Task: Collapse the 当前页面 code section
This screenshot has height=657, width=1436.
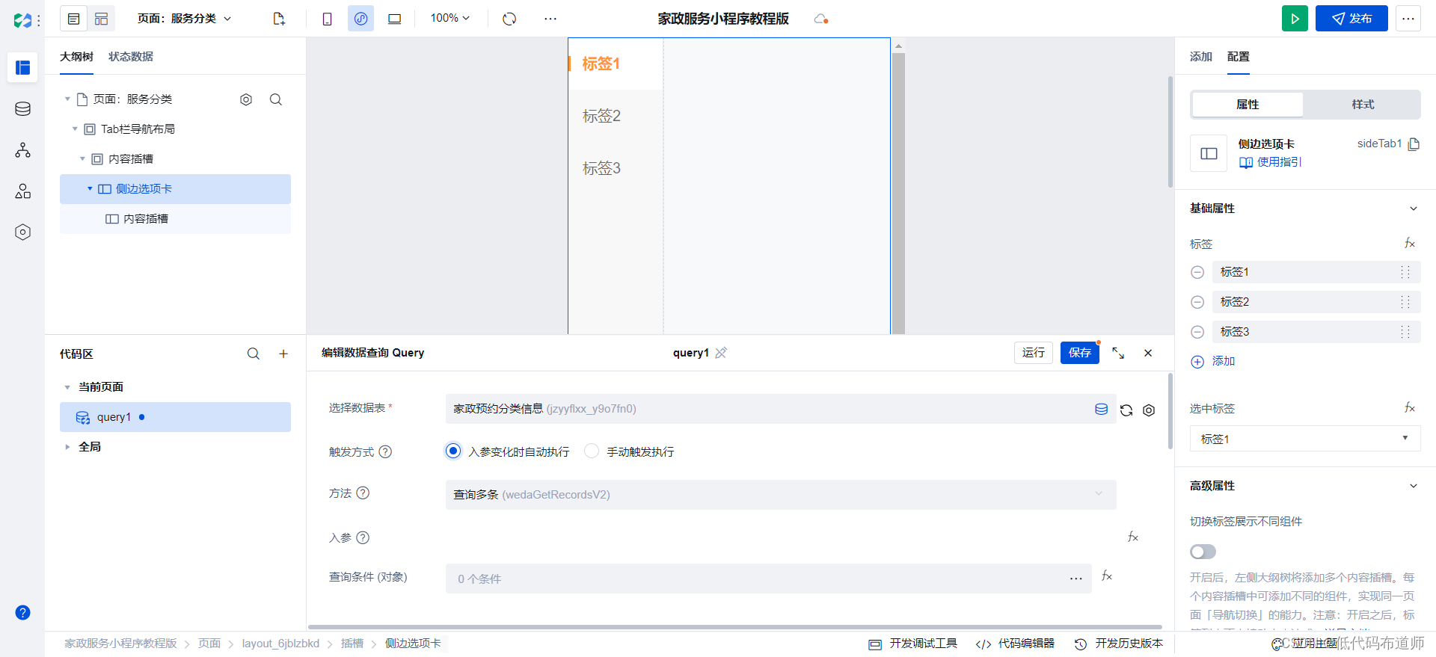Action: [x=67, y=387]
